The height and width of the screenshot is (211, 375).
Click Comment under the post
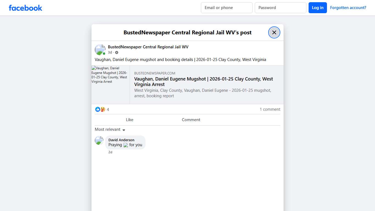click(191, 120)
